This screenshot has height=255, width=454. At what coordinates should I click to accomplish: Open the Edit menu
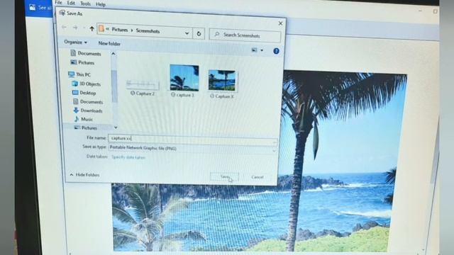click(71, 3)
